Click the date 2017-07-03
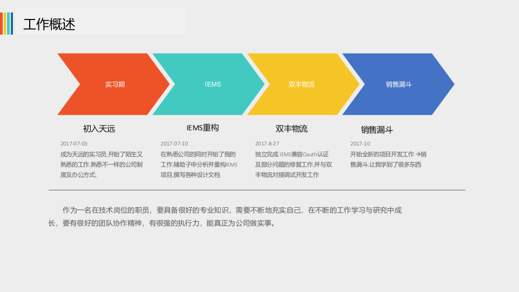The width and height of the screenshot is (519, 292). (74, 144)
